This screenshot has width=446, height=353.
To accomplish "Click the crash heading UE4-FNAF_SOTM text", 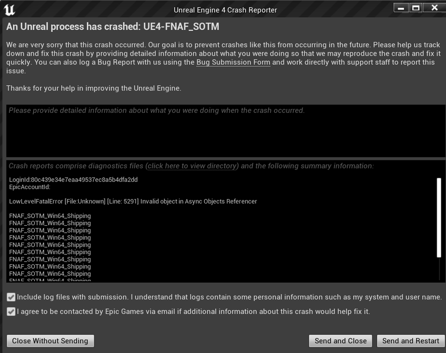I will pyautogui.click(x=181, y=27).
